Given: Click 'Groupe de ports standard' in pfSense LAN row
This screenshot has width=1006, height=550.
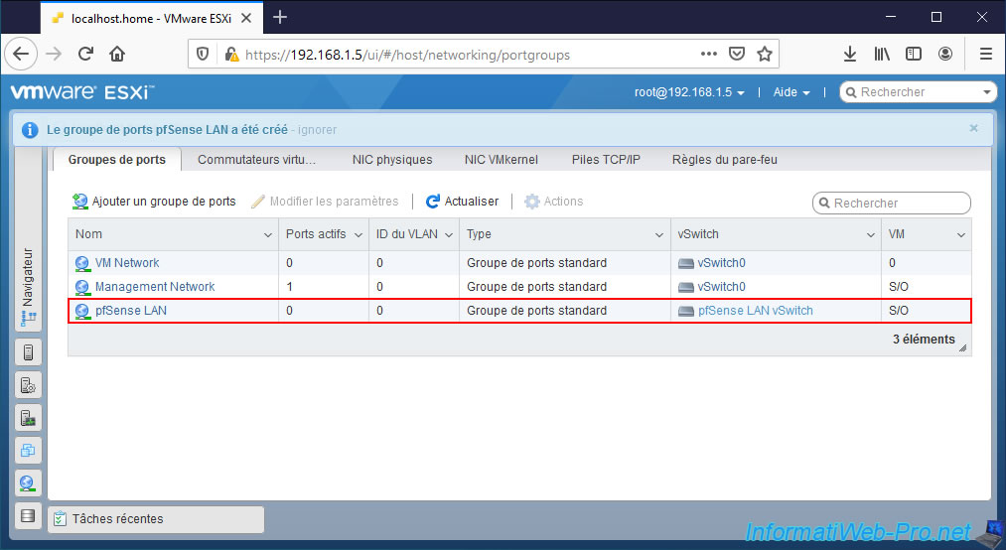Looking at the screenshot, I should point(536,311).
